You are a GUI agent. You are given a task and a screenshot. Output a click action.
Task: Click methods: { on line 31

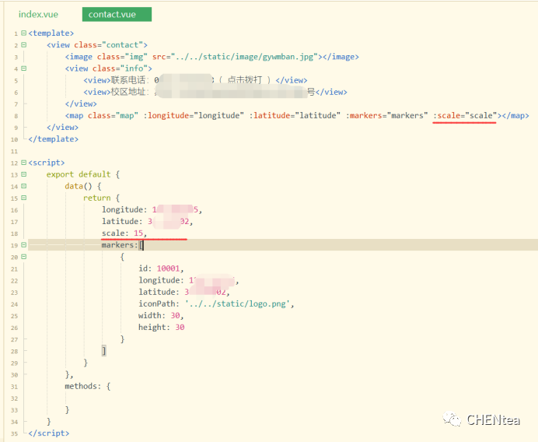tap(88, 387)
